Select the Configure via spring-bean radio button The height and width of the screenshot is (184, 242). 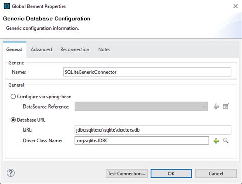click(13, 97)
